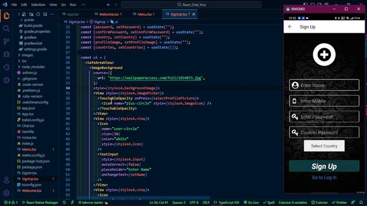This screenshot has height=206, width=367.
Task: Open the Edit menu
Action: coord(24,5)
